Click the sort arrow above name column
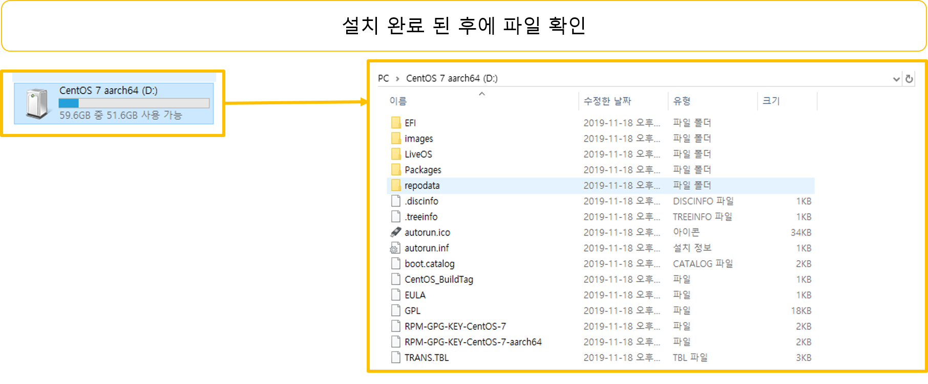 click(481, 94)
